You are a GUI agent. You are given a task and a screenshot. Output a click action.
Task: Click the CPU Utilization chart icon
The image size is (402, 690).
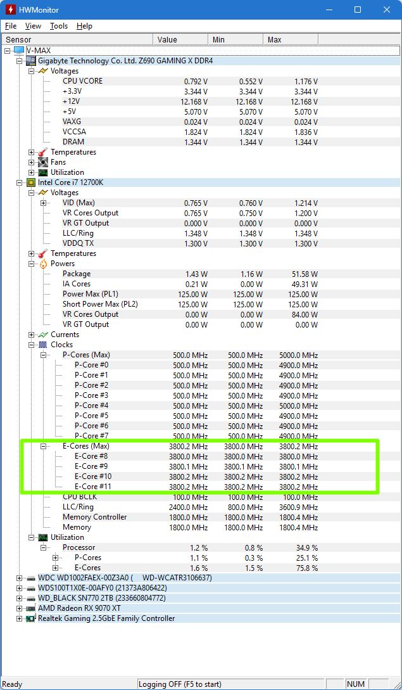(43, 537)
